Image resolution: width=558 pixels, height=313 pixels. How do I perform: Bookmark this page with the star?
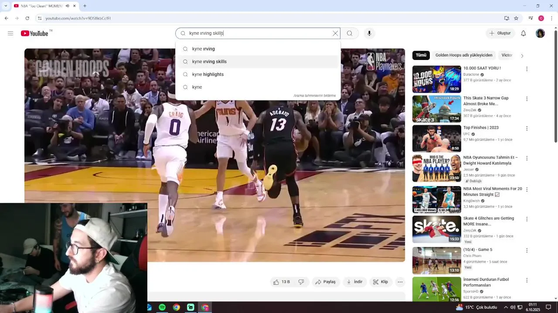pyautogui.click(x=516, y=18)
